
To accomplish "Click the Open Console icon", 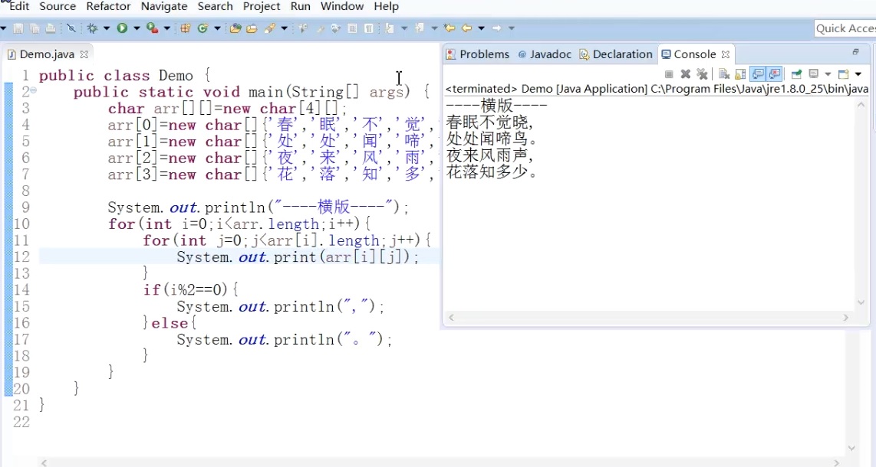I will pos(843,74).
